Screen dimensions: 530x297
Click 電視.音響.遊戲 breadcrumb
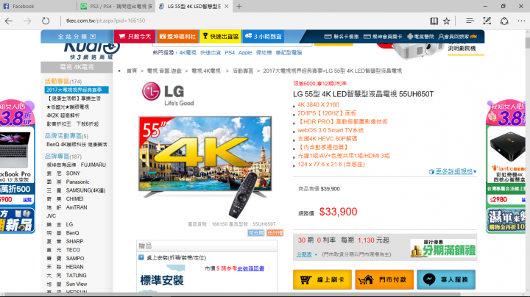(x=164, y=71)
